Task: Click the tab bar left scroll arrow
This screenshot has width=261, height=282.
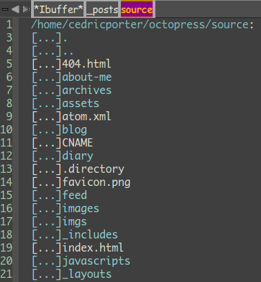Action: click(x=15, y=9)
